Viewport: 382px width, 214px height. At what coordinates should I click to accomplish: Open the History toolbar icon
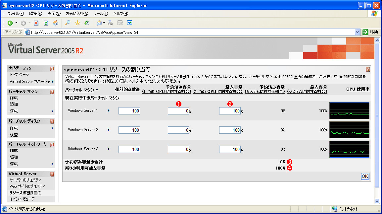click(x=87, y=23)
